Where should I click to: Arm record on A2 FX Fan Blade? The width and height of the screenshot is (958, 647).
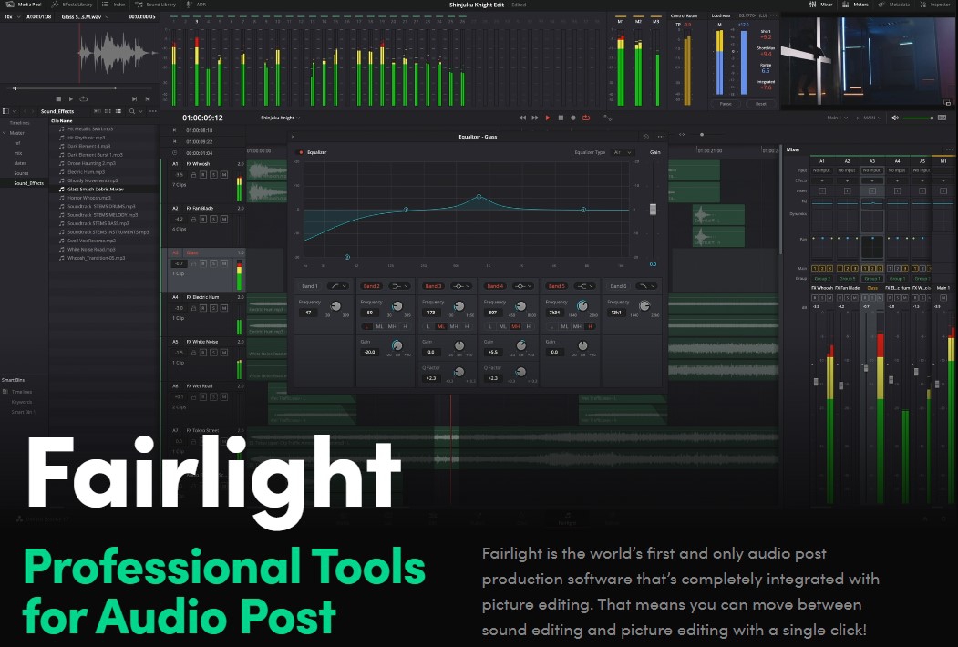tap(203, 220)
